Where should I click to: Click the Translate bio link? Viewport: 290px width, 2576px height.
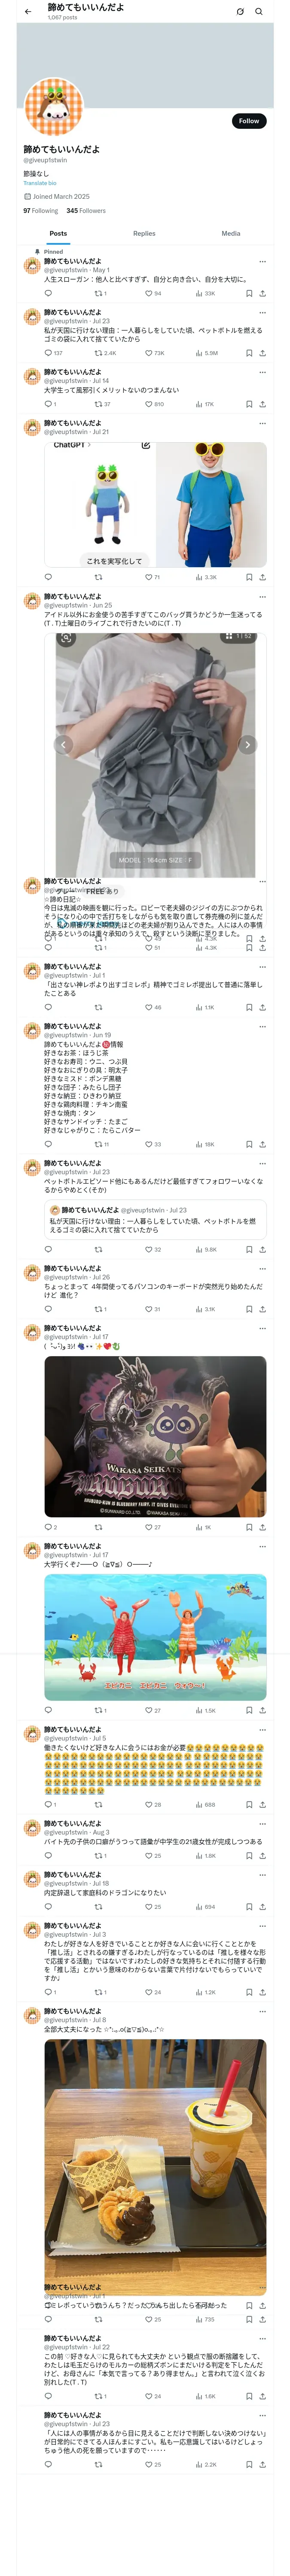(40, 183)
